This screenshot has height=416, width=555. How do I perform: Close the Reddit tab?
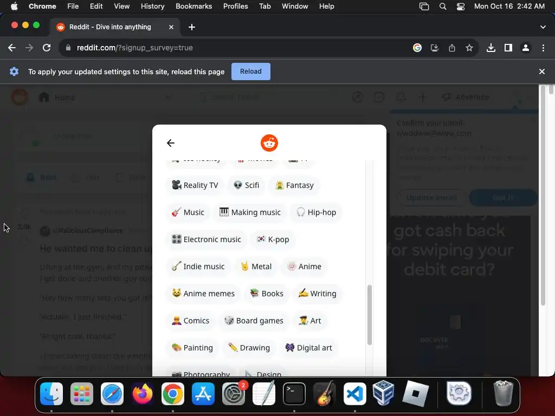pos(171,27)
